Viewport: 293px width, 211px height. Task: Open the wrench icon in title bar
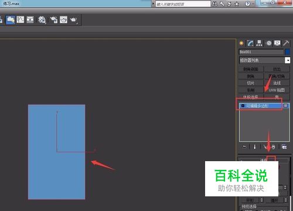pos(222,4)
